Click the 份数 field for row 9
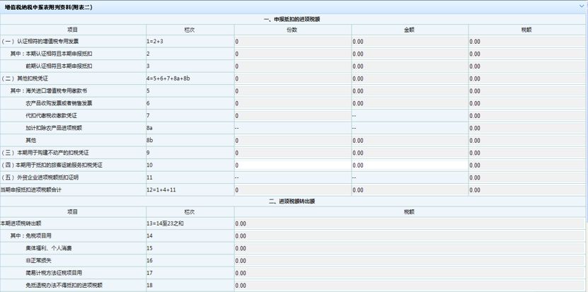 (x=292, y=153)
